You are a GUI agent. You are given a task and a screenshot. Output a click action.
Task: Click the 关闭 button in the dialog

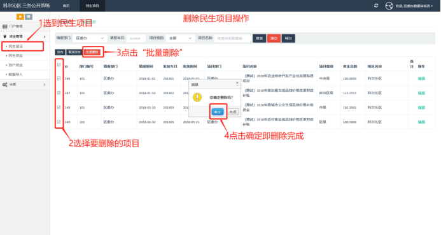click(x=233, y=111)
